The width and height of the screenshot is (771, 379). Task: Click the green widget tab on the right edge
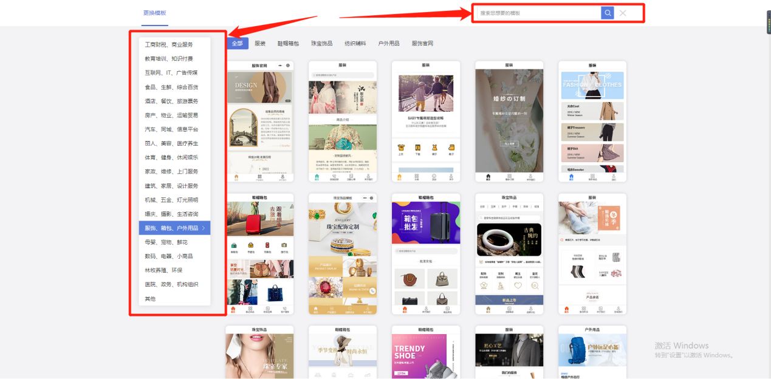[x=767, y=22]
